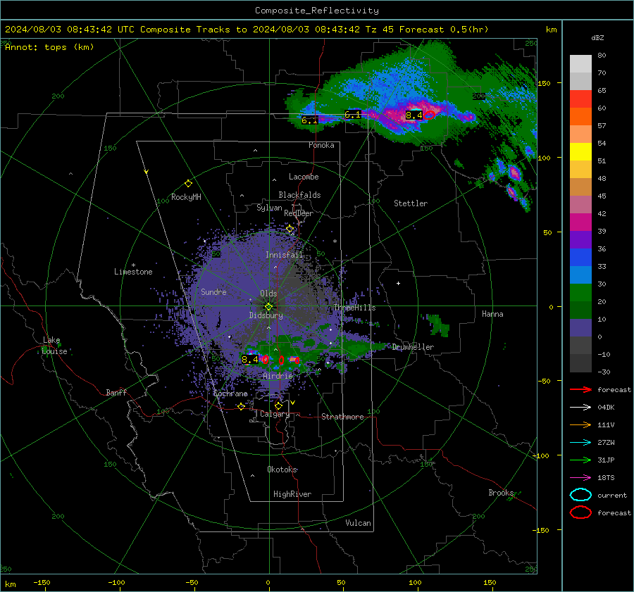
Task: Click the Brooks label
Action: (x=501, y=493)
